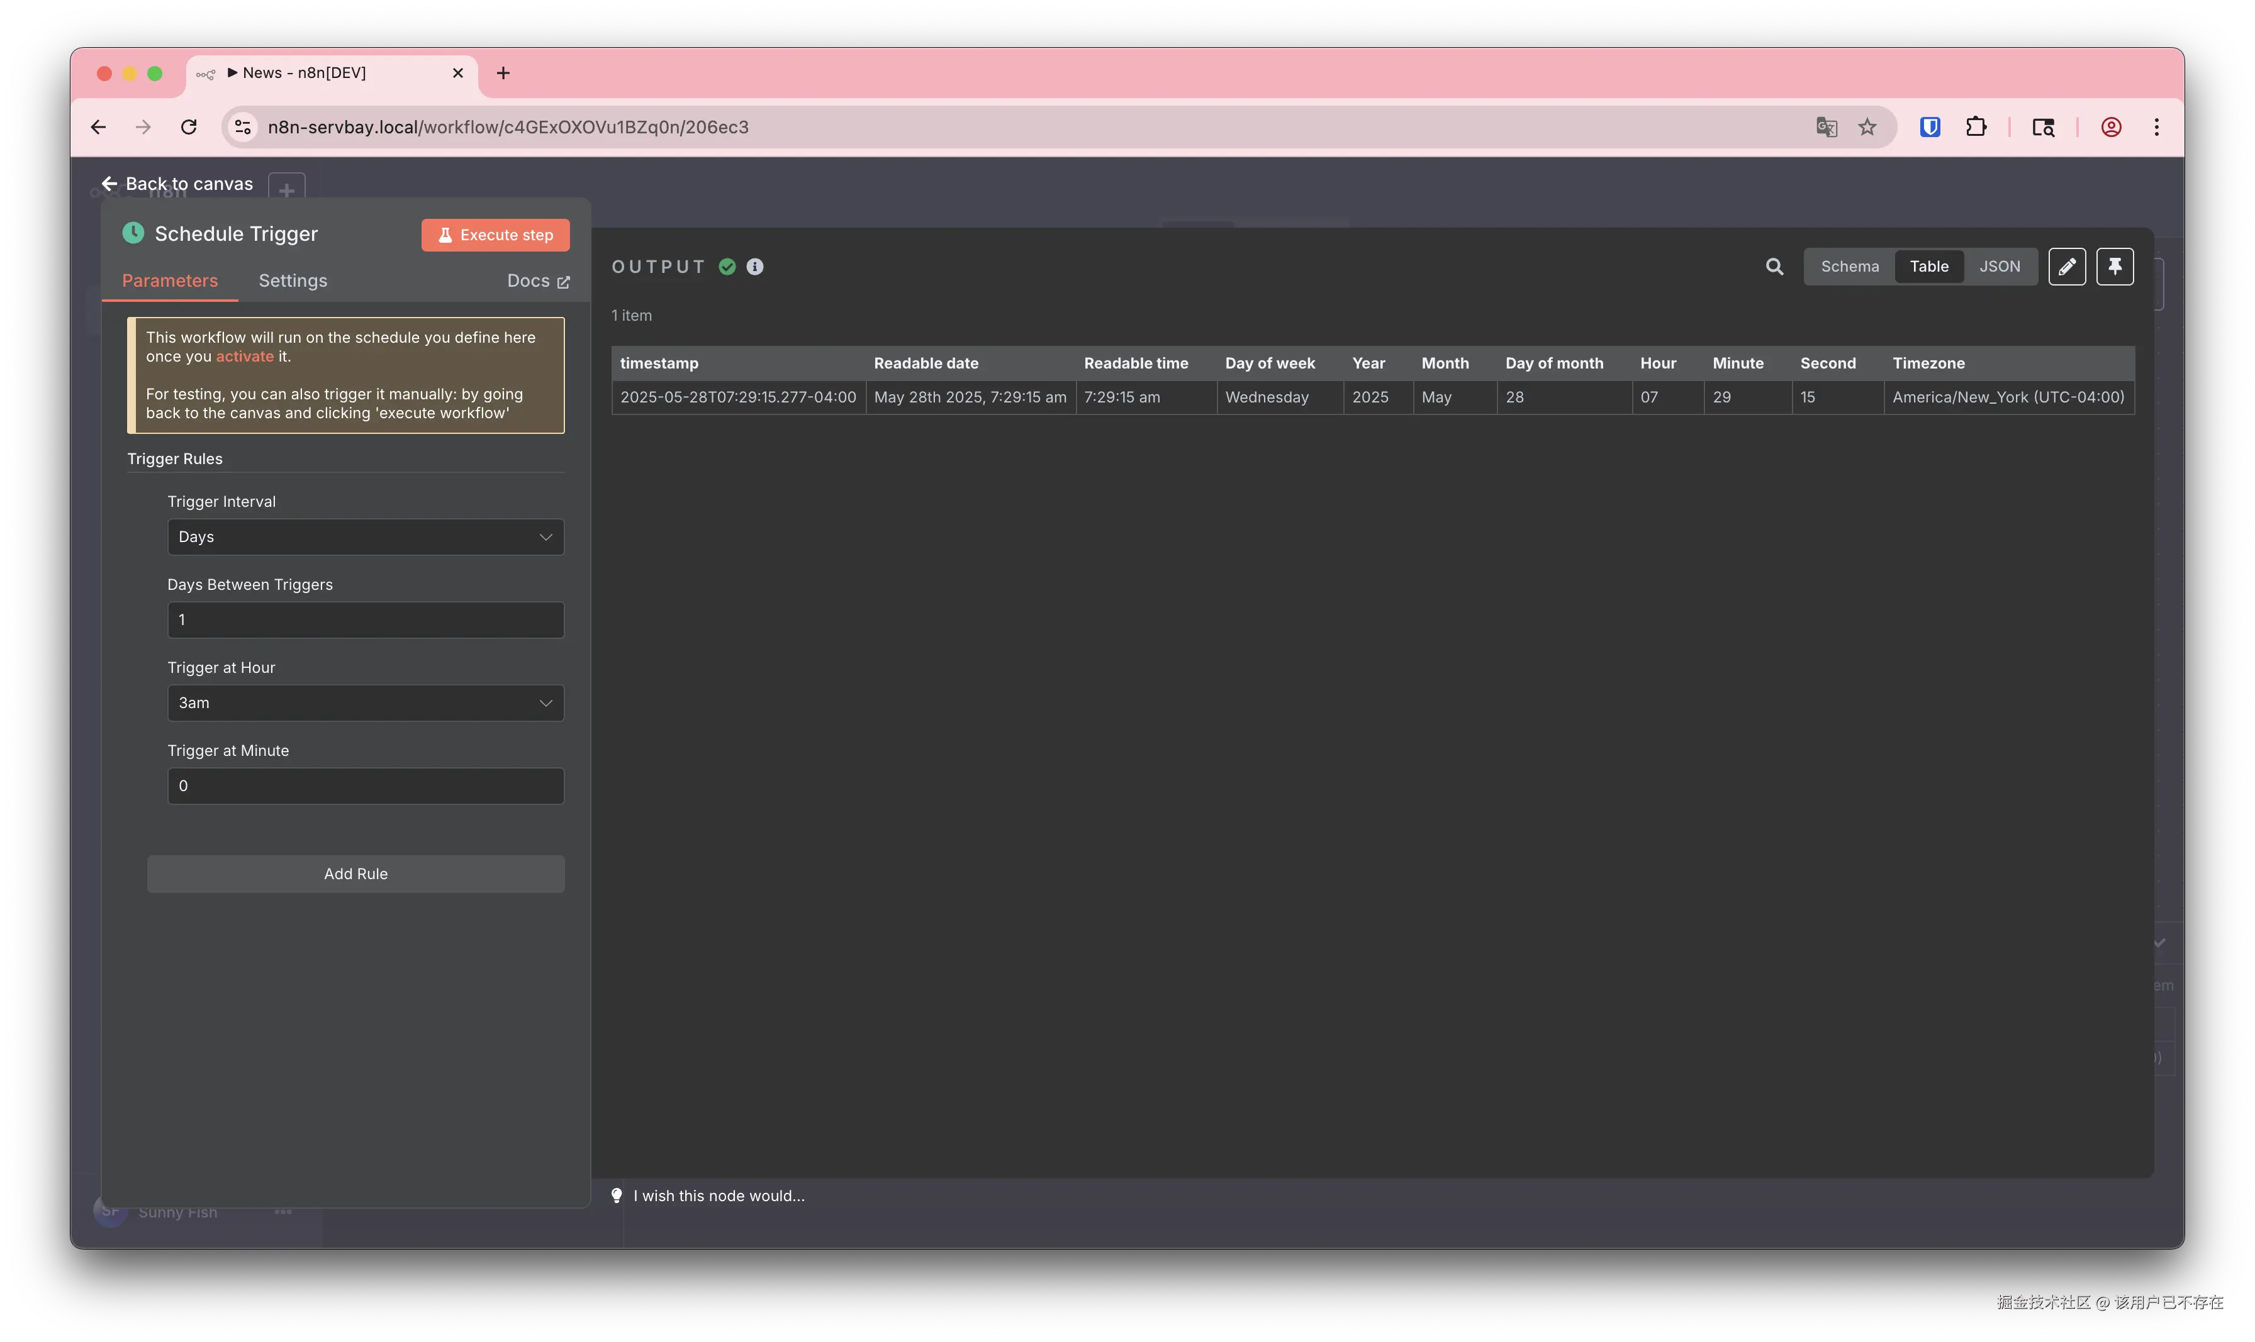
Task: Select the Table output view
Action: coord(1928,267)
